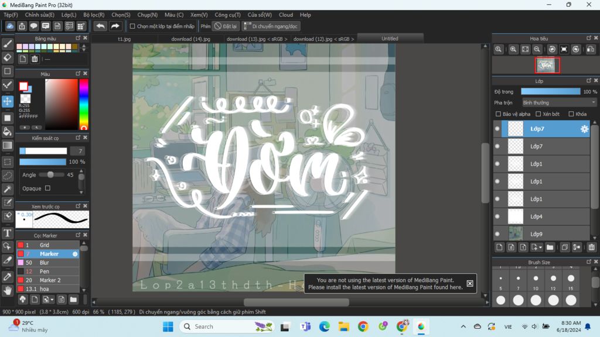The width and height of the screenshot is (600, 337).
Task: Select the Lớp4 layer
Action: coord(542,216)
